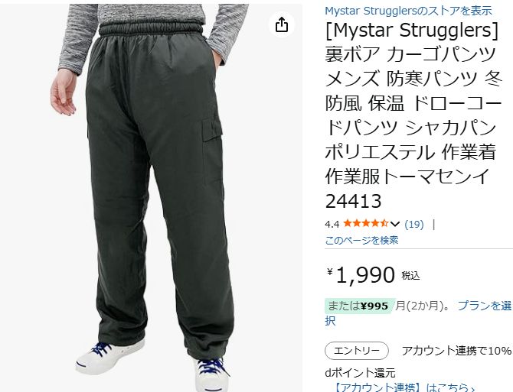Viewport: 513px width, 392px height.
Task: Click the product title starting with [Mystar Strugglers]
Action: [413, 115]
